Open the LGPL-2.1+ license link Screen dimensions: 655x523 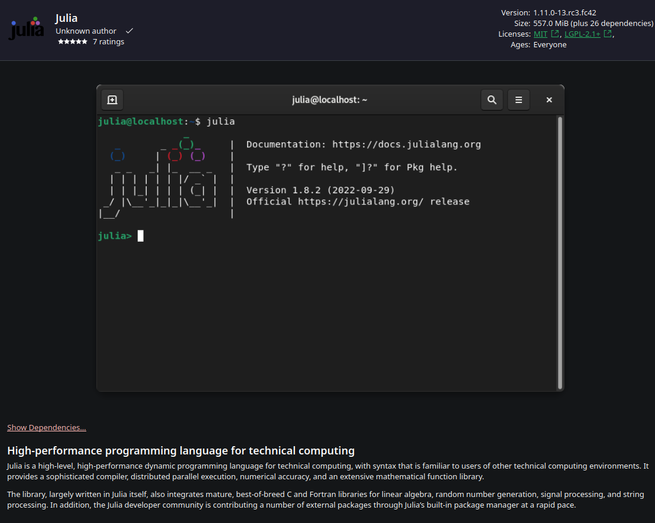(582, 34)
